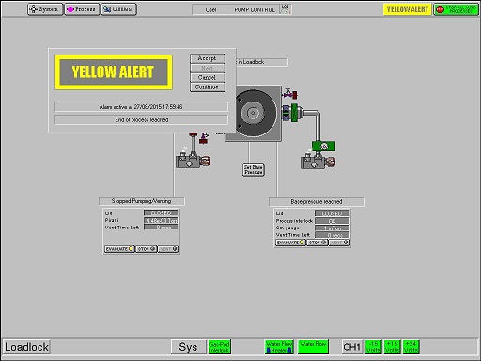Open the System menu
Viewport: 481px width, 361px height.
click(45, 9)
